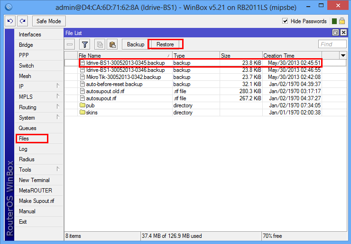Screen dimensions: 351x244
Task: Select autosupout.rif file name
Action: [x=101, y=98]
